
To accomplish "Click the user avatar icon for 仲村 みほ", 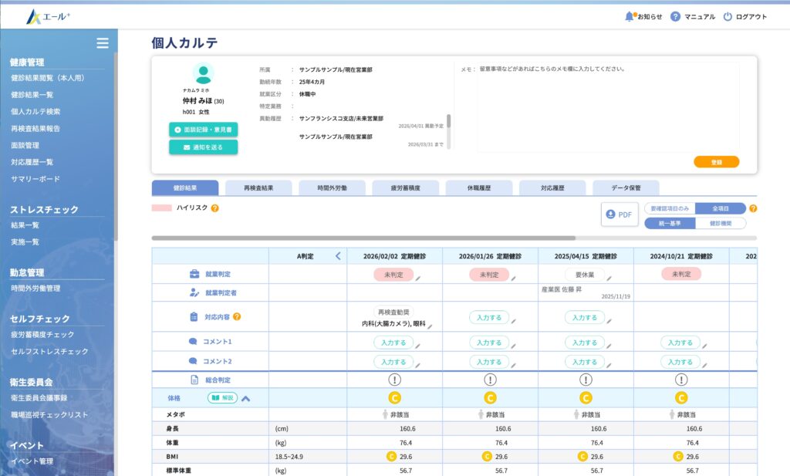I will click(203, 74).
